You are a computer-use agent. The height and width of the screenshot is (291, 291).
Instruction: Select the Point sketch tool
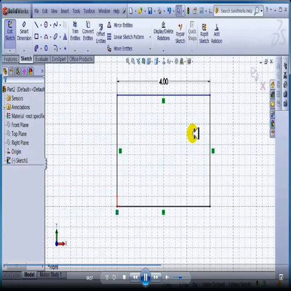coord(65,48)
